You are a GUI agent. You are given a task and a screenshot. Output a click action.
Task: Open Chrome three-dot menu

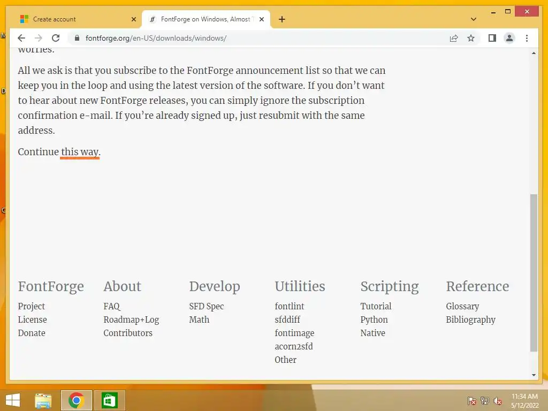[x=527, y=38]
